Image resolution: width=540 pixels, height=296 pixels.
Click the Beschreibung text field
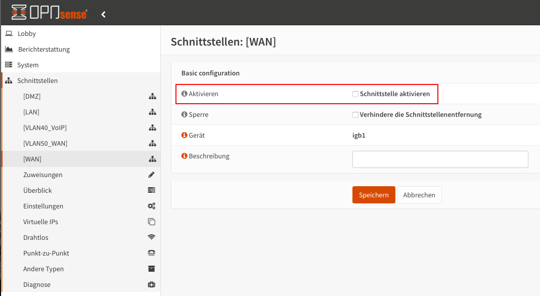pos(440,159)
